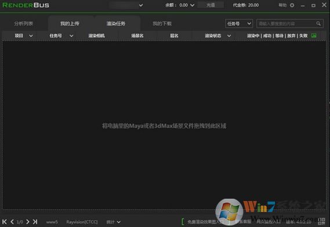
Task: Open the 帮助 help link
Action: (282, 5)
